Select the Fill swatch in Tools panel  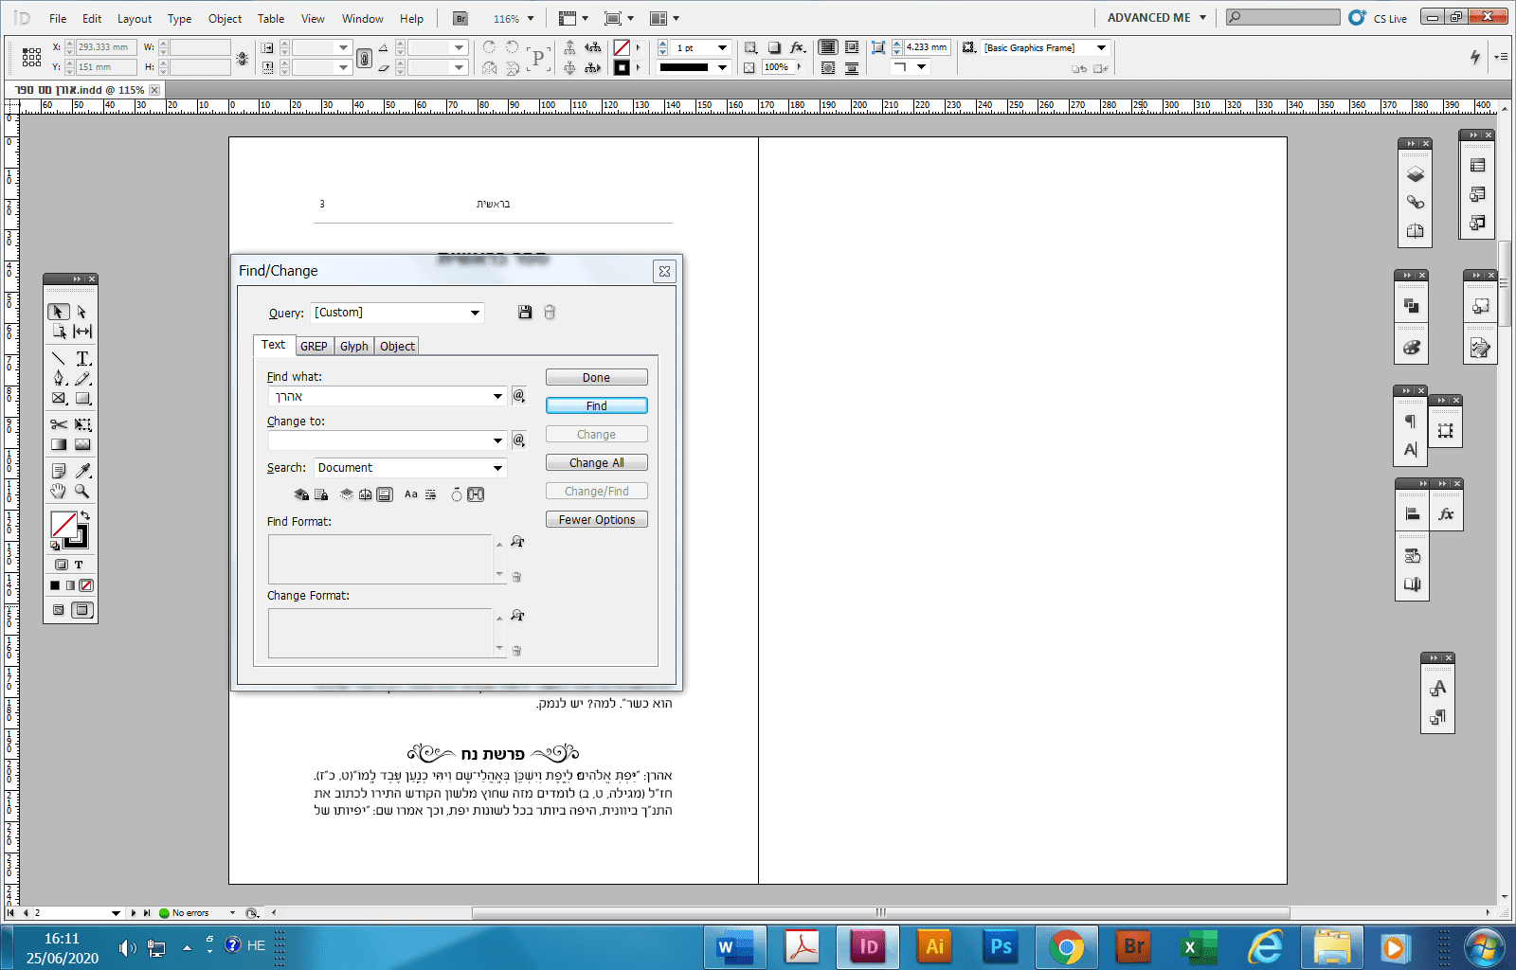coord(63,525)
